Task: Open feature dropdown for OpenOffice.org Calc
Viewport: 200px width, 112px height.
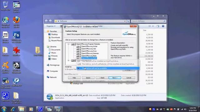Action: (x=78, y=49)
